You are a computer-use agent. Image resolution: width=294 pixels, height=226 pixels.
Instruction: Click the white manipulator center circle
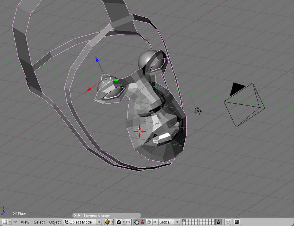(x=106, y=79)
